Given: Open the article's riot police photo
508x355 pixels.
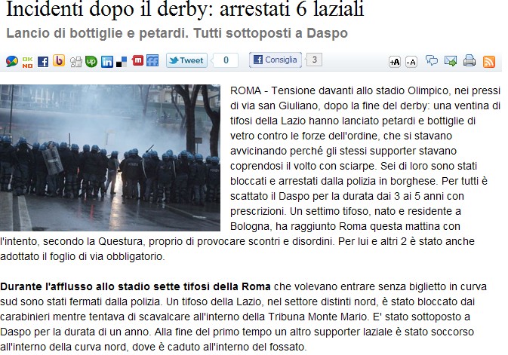Looking at the screenshot, I should pyautogui.click(x=110, y=158).
